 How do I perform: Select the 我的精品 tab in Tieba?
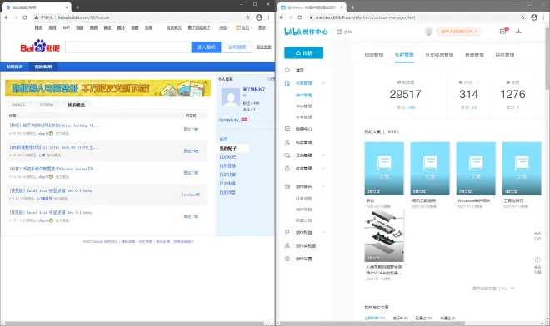(x=77, y=105)
